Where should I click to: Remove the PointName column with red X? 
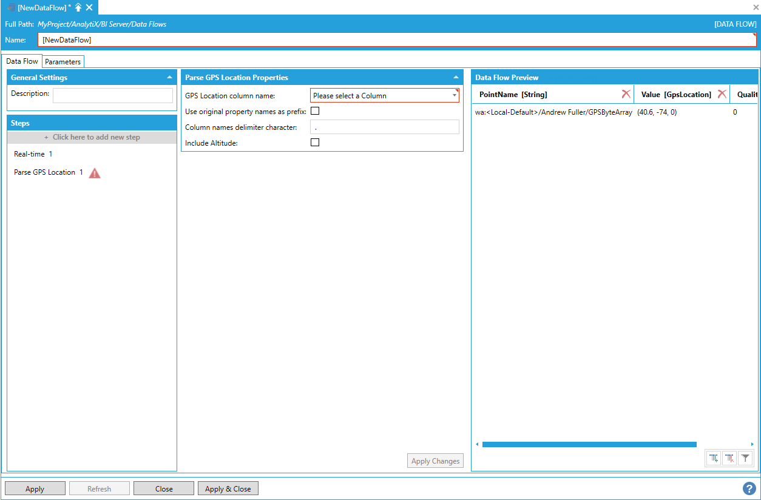click(x=626, y=94)
